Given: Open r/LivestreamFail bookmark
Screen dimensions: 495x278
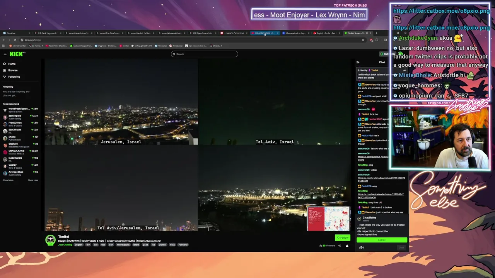Looking at the screenshot, I should coord(17,46).
